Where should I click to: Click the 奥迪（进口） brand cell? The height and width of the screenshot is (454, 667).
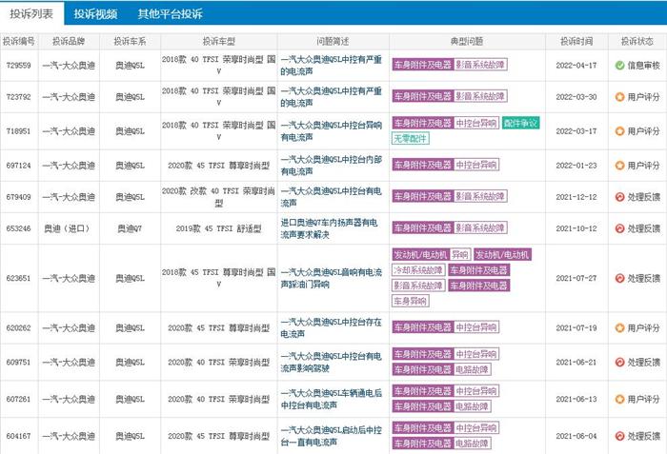[x=68, y=228]
